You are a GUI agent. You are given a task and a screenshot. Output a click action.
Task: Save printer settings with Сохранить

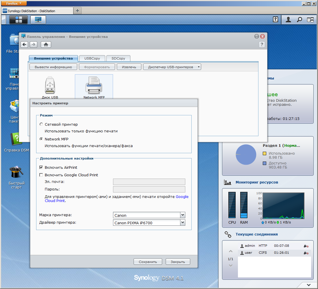pos(148,262)
